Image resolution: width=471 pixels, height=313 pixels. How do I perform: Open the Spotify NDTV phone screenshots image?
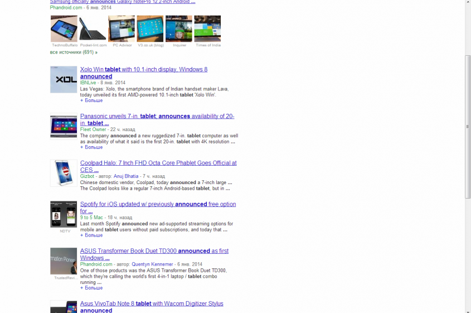coord(64,214)
